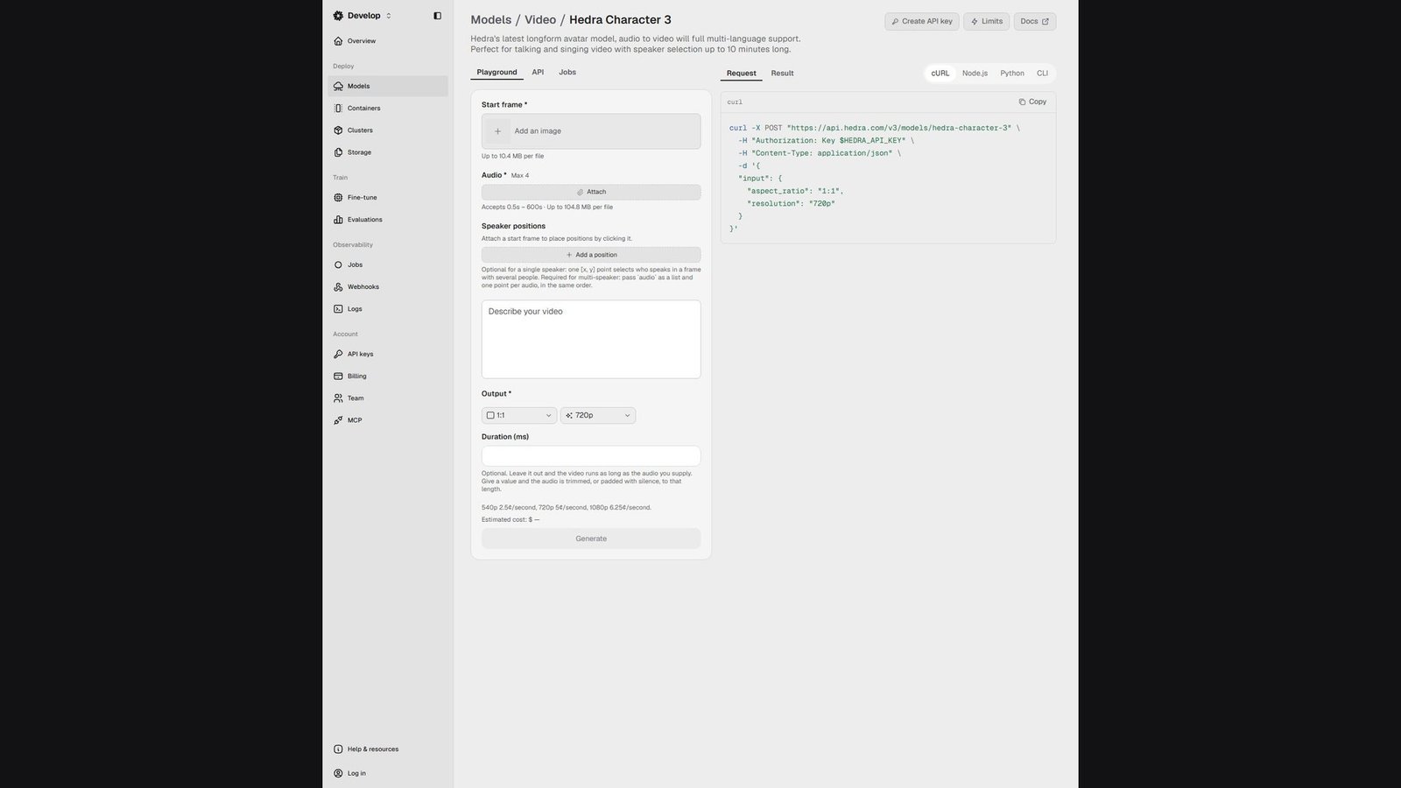Open Team in the sidebar

pos(388,398)
